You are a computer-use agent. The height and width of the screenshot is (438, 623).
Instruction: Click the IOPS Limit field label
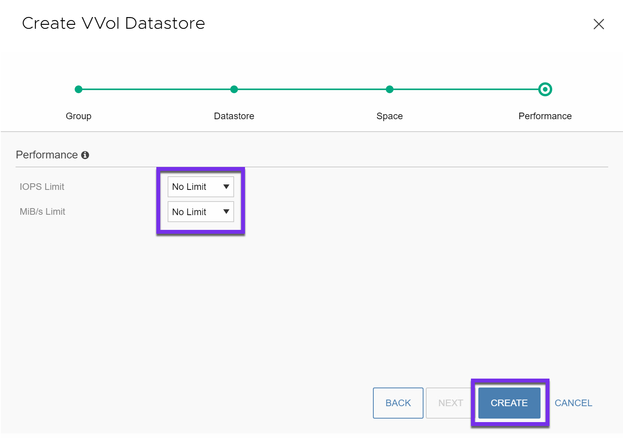tap(42, 187)
